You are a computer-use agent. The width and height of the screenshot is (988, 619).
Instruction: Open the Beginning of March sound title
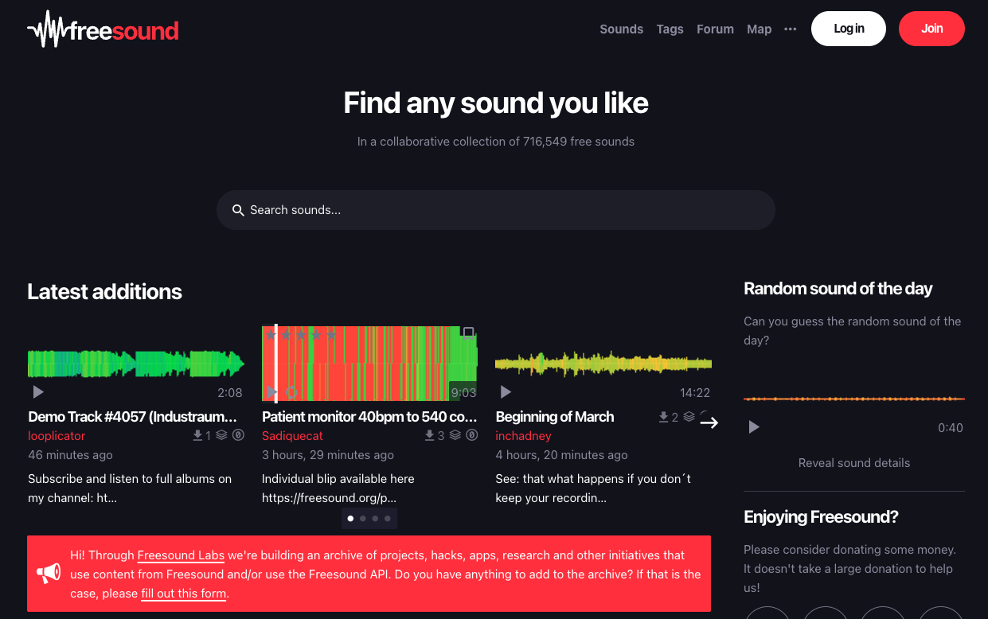point(554,416)
